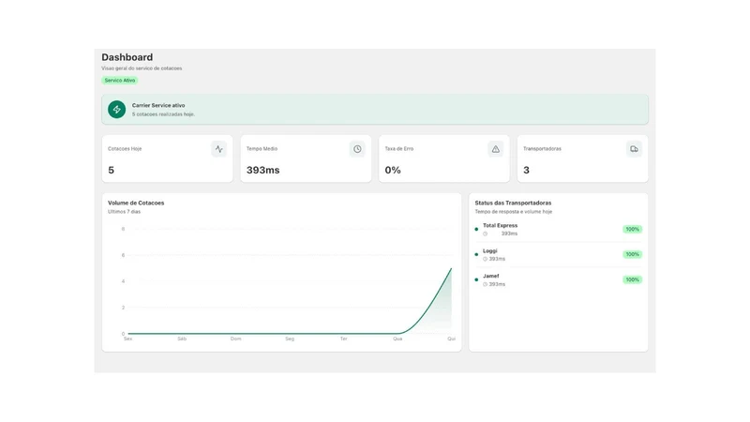Click the 5 cotacoes realizadas hoje message
The image size is (750, 422).
[163, 114]
